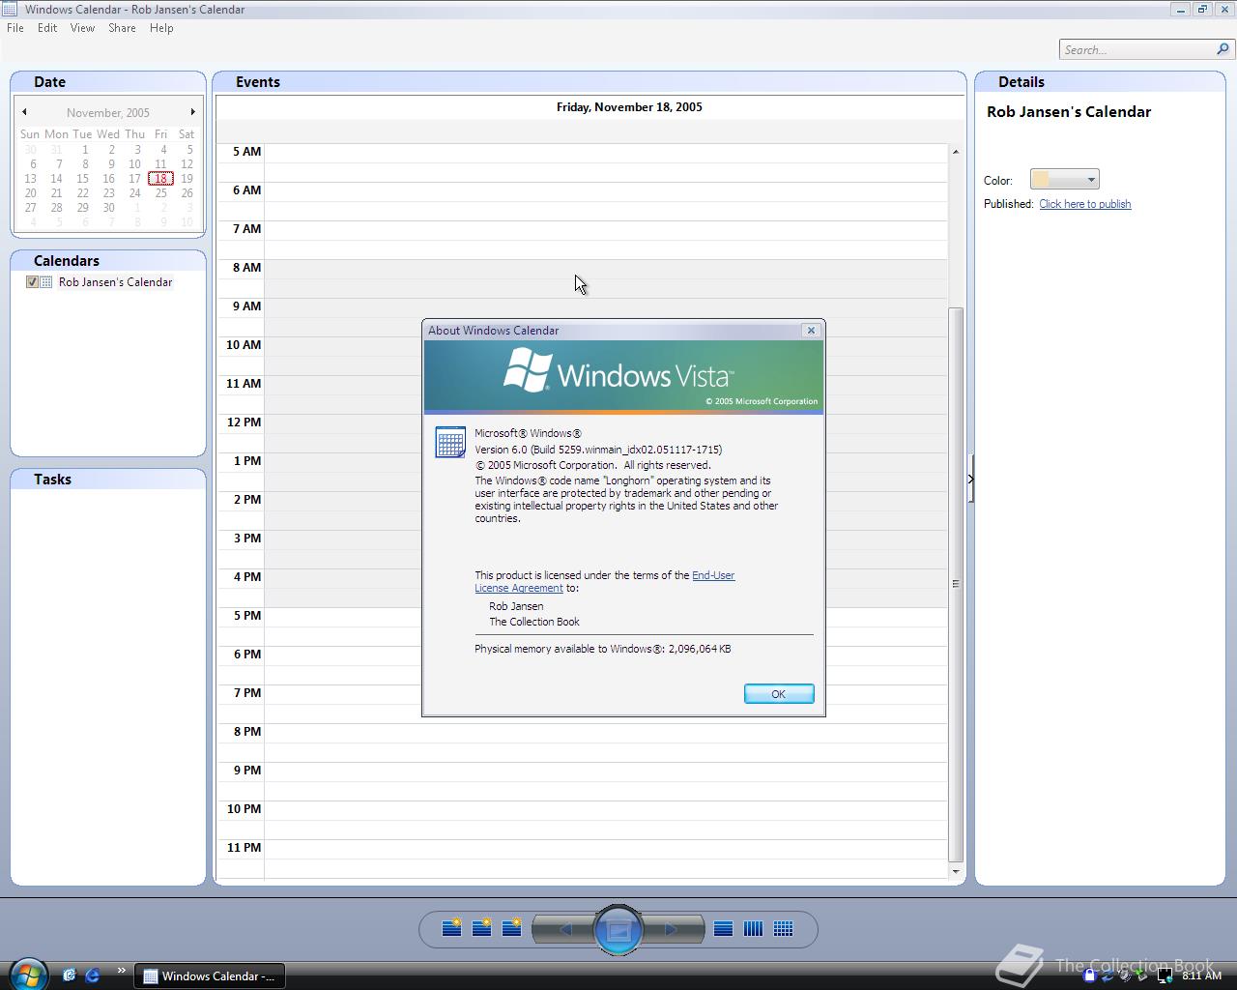Collapse the Details pane with side arrow
Viewport: 1237px width, 990px height.
(x=970, y=479)
